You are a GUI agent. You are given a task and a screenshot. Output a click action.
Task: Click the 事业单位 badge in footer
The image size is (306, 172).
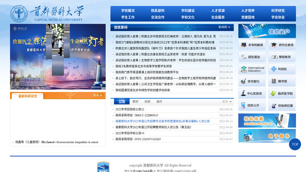103,167
